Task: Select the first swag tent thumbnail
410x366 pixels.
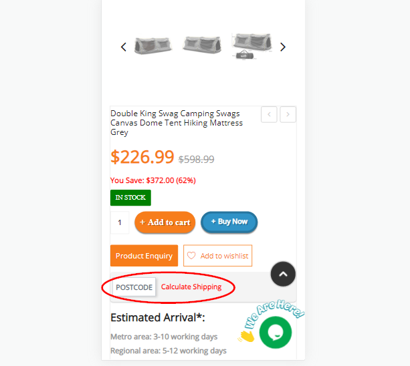Action: [153, 45]
